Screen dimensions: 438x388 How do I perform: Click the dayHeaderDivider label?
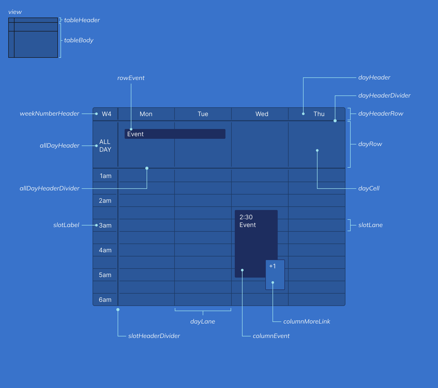pyautogui.click(x=384, y=95)
